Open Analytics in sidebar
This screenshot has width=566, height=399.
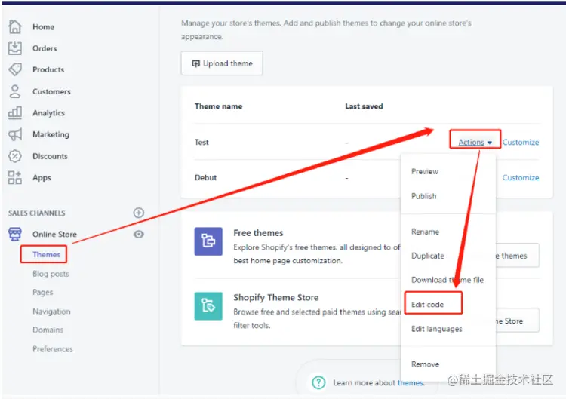click(48, 113)
